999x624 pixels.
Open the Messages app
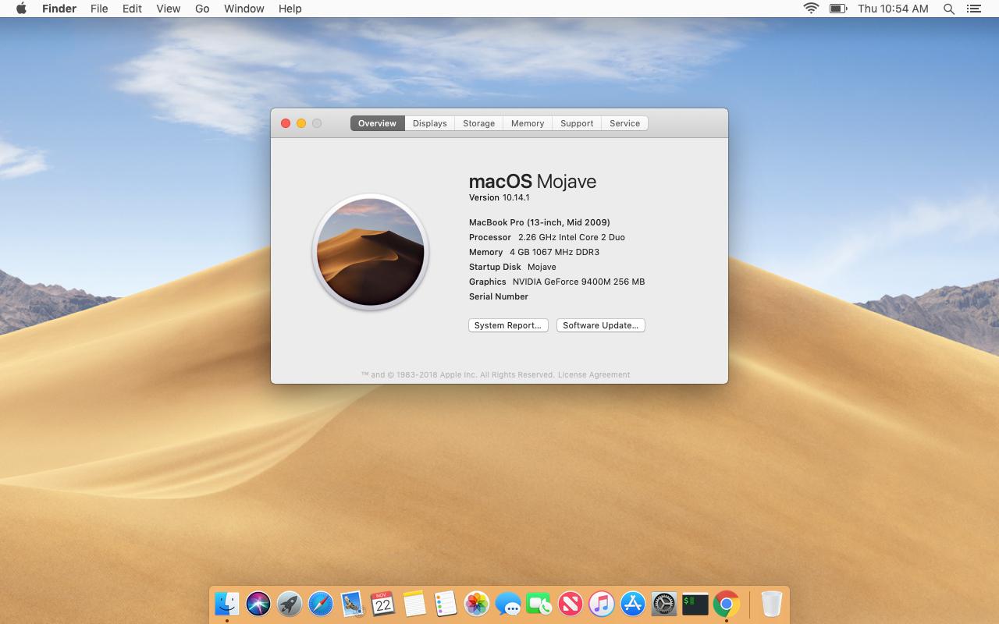pyautogui.click(x=509, y=603)
